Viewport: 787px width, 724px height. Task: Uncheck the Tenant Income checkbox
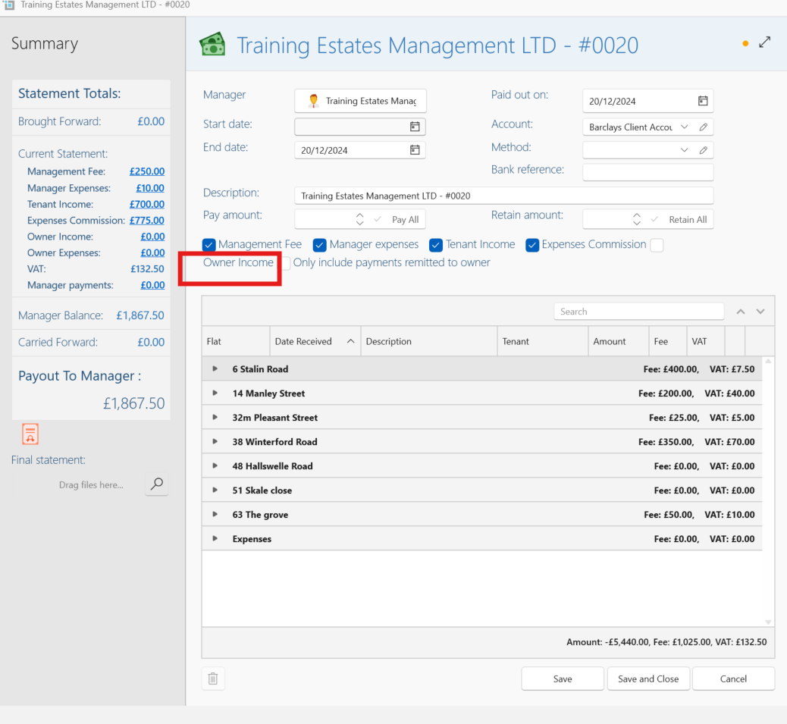pos(436,245)
